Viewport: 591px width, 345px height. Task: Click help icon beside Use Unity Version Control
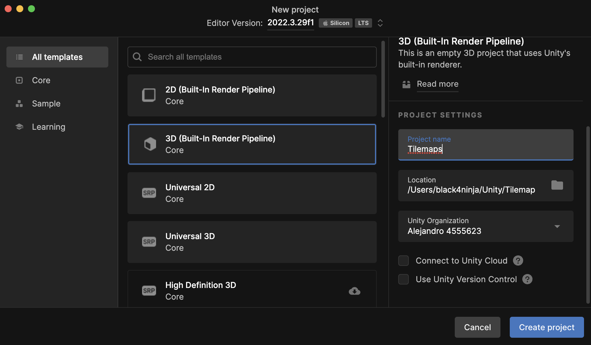pyautogui.click(x=527, y=279)
